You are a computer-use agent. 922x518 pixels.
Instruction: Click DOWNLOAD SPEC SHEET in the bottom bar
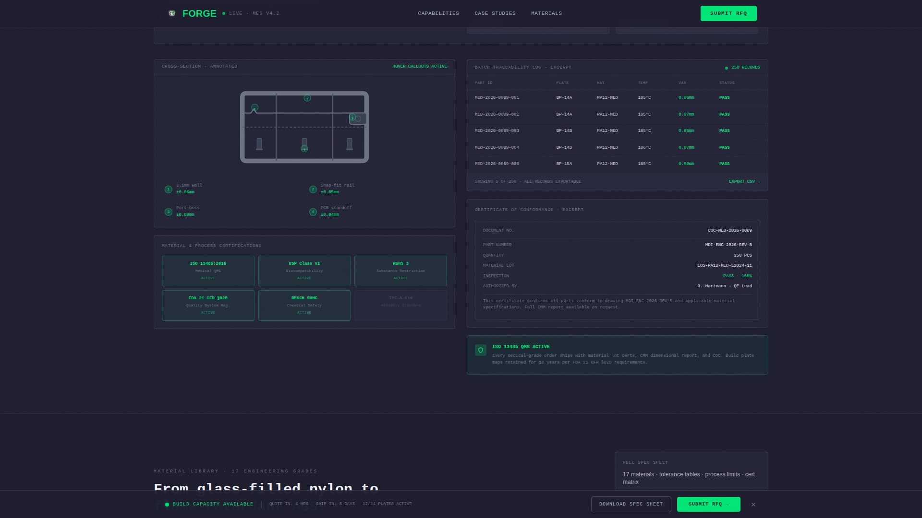click(631, 504)
